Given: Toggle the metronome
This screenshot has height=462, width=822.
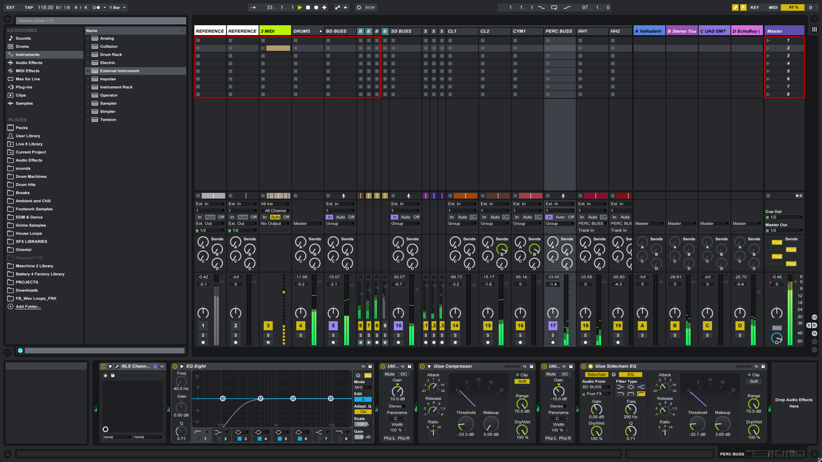Looking at the screenshot, I should pyautogui.click(x=96, y=7).
